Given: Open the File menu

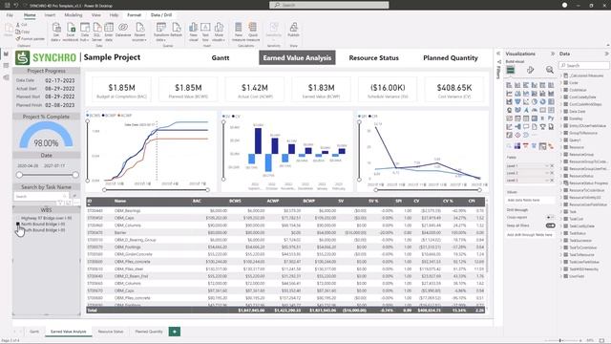Looking at the screenshot, I should pyautogui.click(x=10, y=15).
